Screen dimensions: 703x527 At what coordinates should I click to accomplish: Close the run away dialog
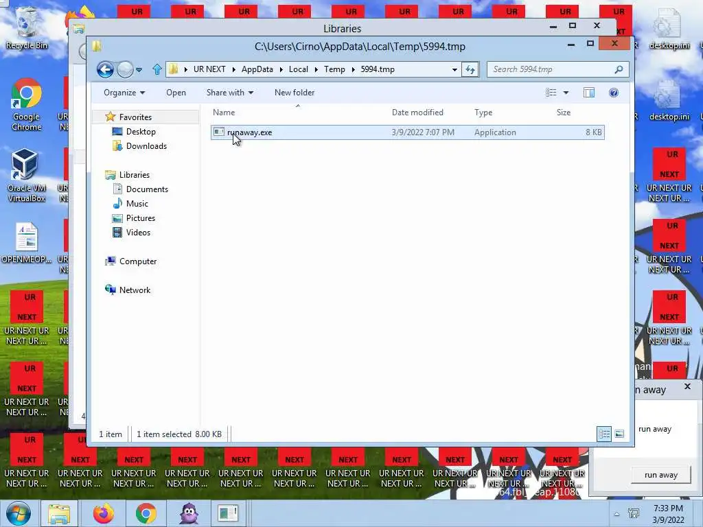(x=687, y=386)
